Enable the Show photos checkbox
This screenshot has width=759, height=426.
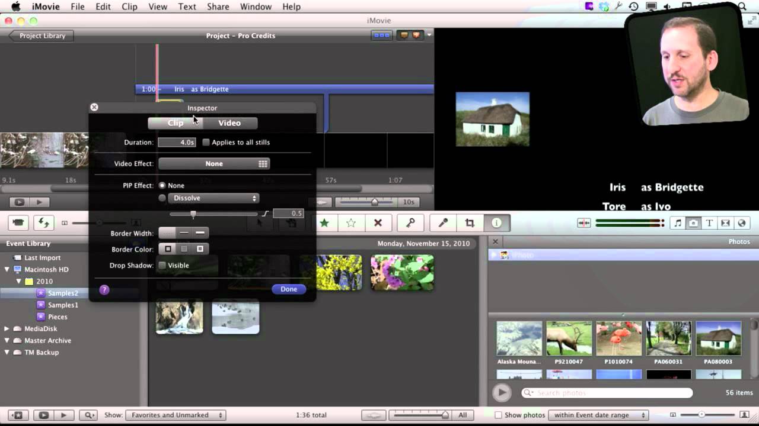tap(498, 415)
